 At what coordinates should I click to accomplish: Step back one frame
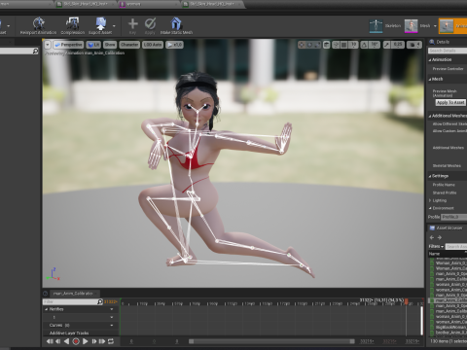tap(58, 341)
